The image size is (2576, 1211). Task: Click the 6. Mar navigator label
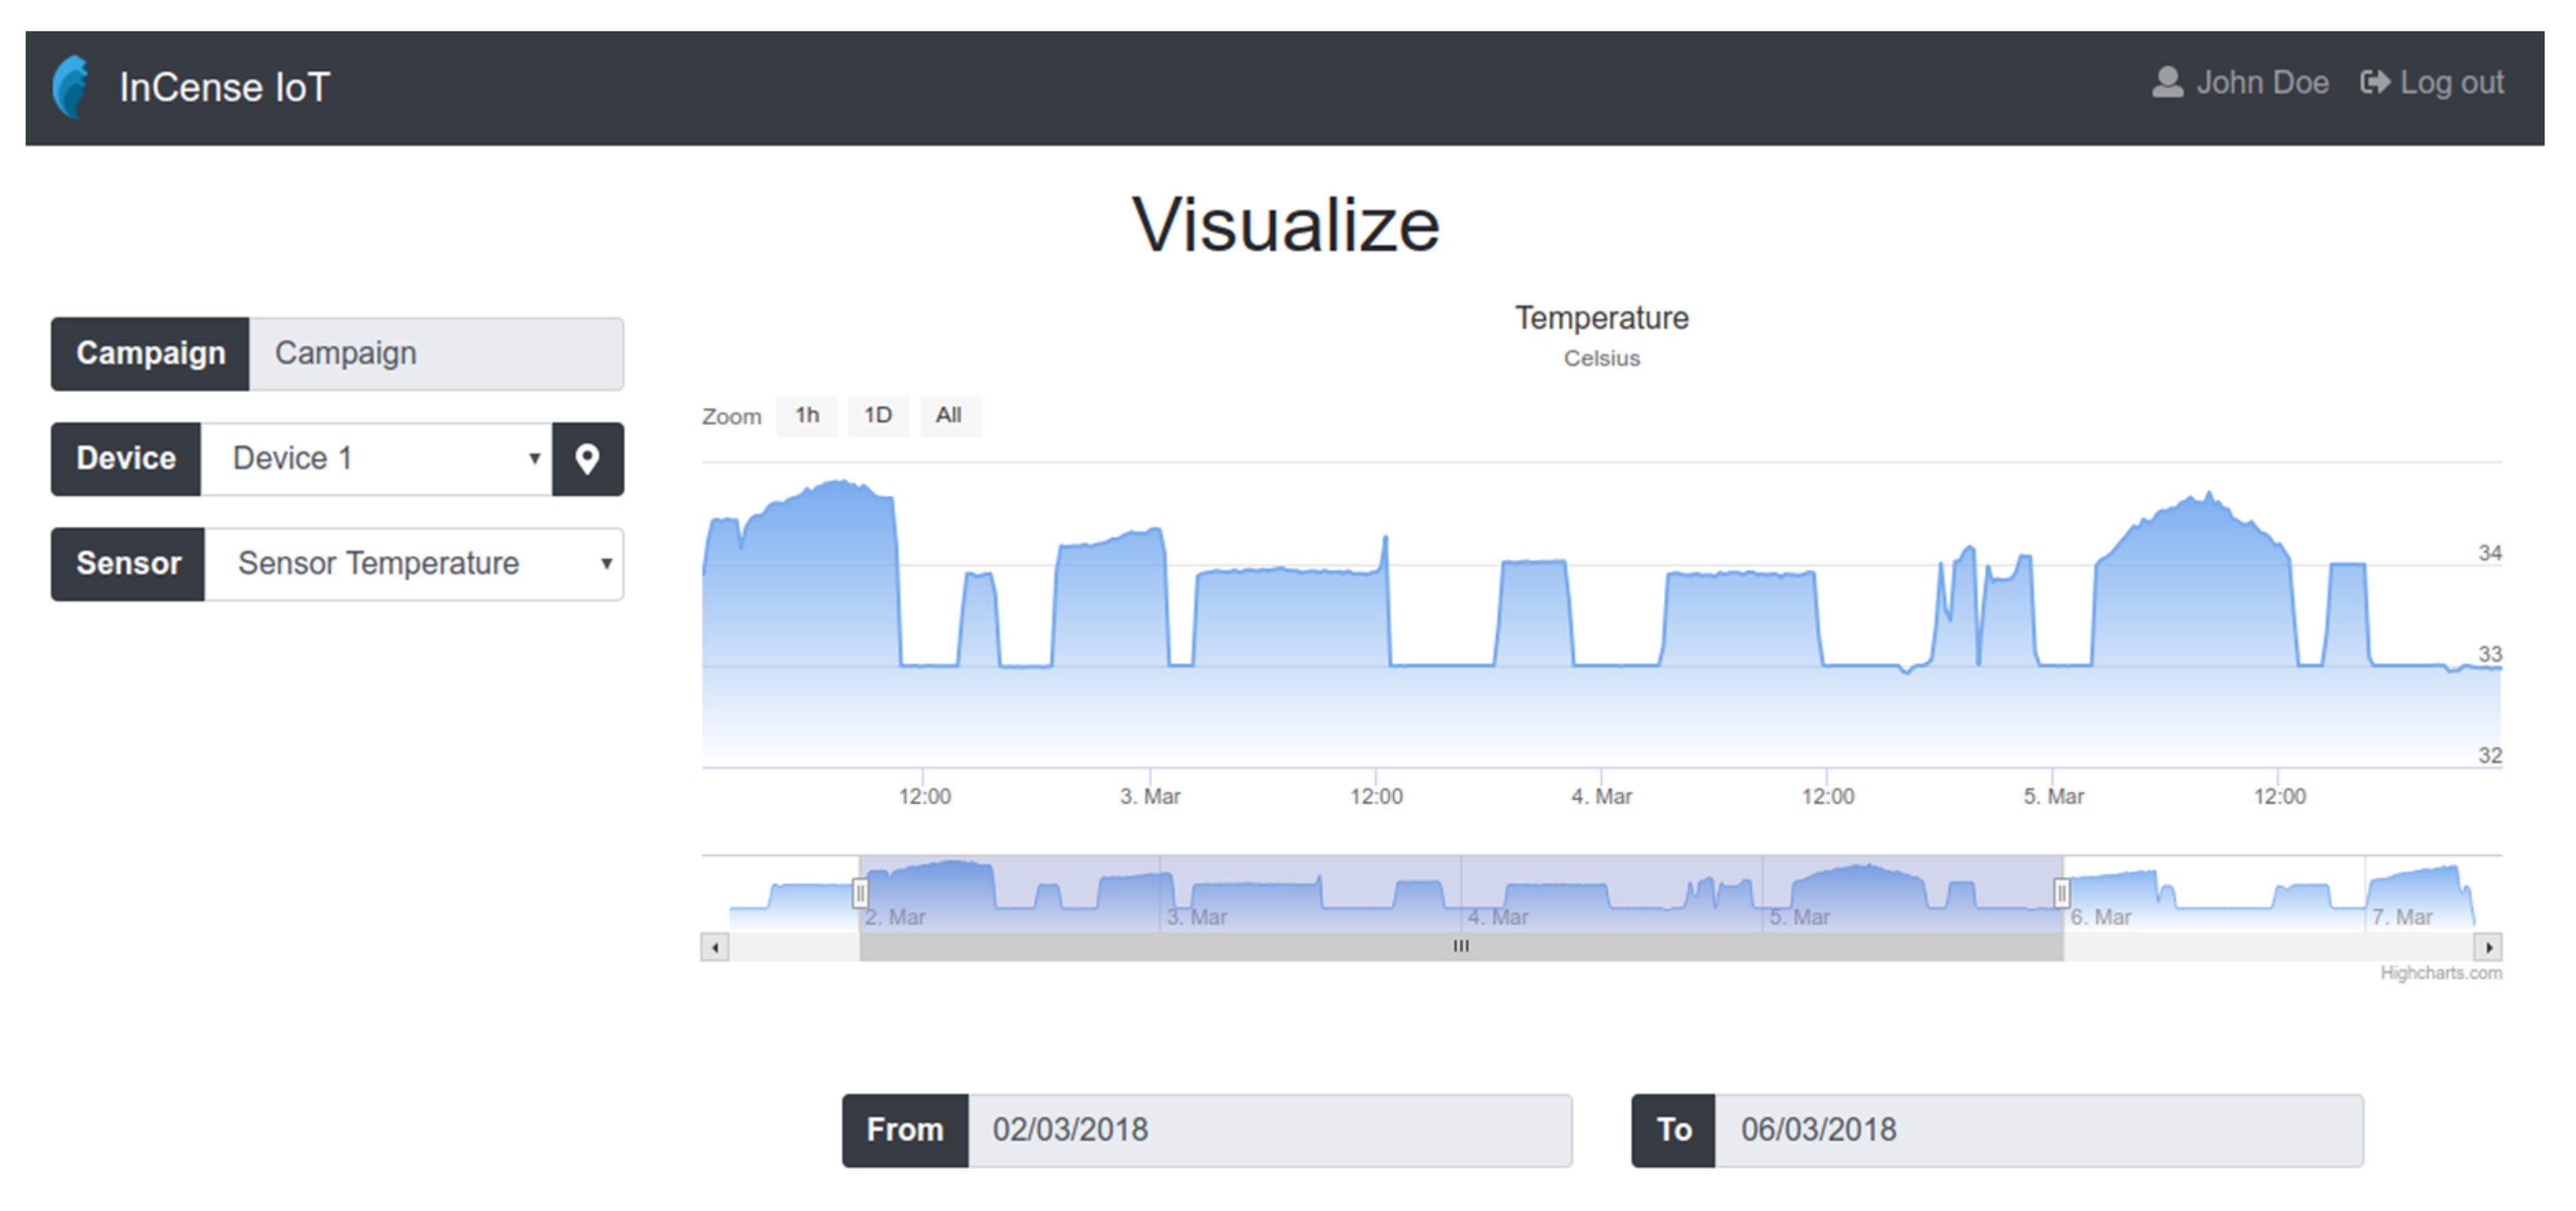(x=2100, y=917)
